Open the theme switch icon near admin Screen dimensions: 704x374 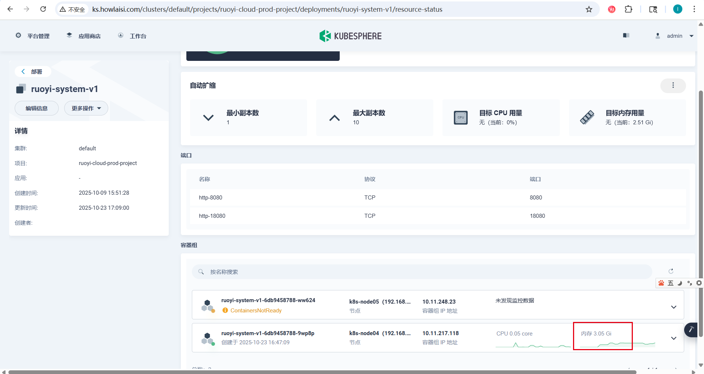626,36
